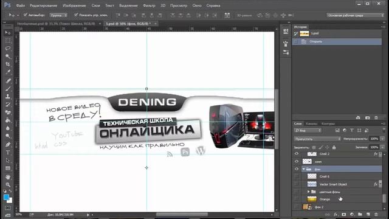389x219 pixels.
Task: Hide the Слой 2 layer
Action: pyautogui.click(x=297, y=154)
